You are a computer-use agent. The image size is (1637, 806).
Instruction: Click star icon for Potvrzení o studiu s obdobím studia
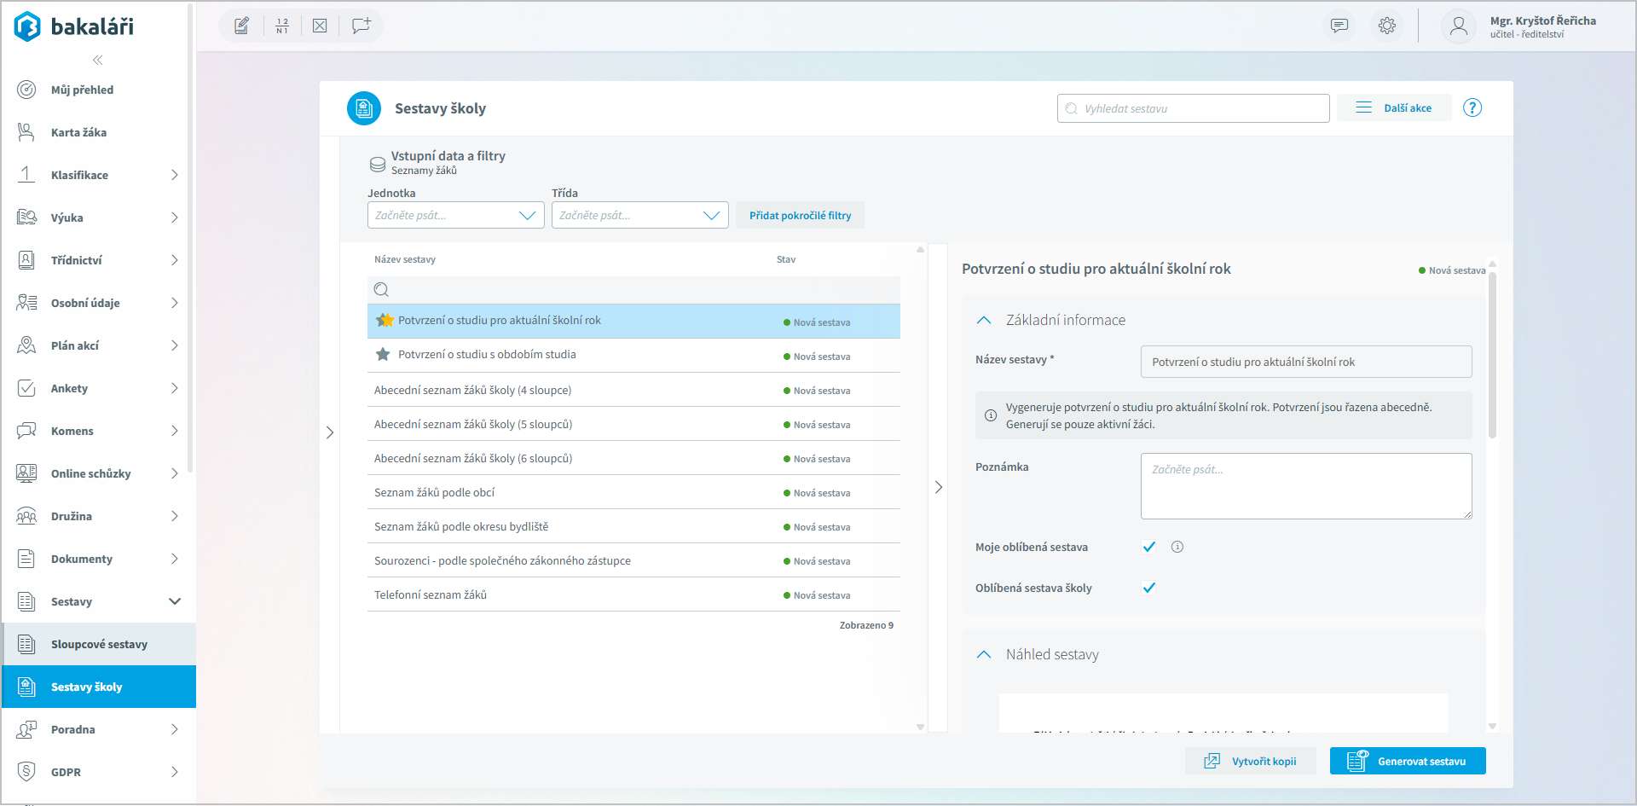coord(383,355)
